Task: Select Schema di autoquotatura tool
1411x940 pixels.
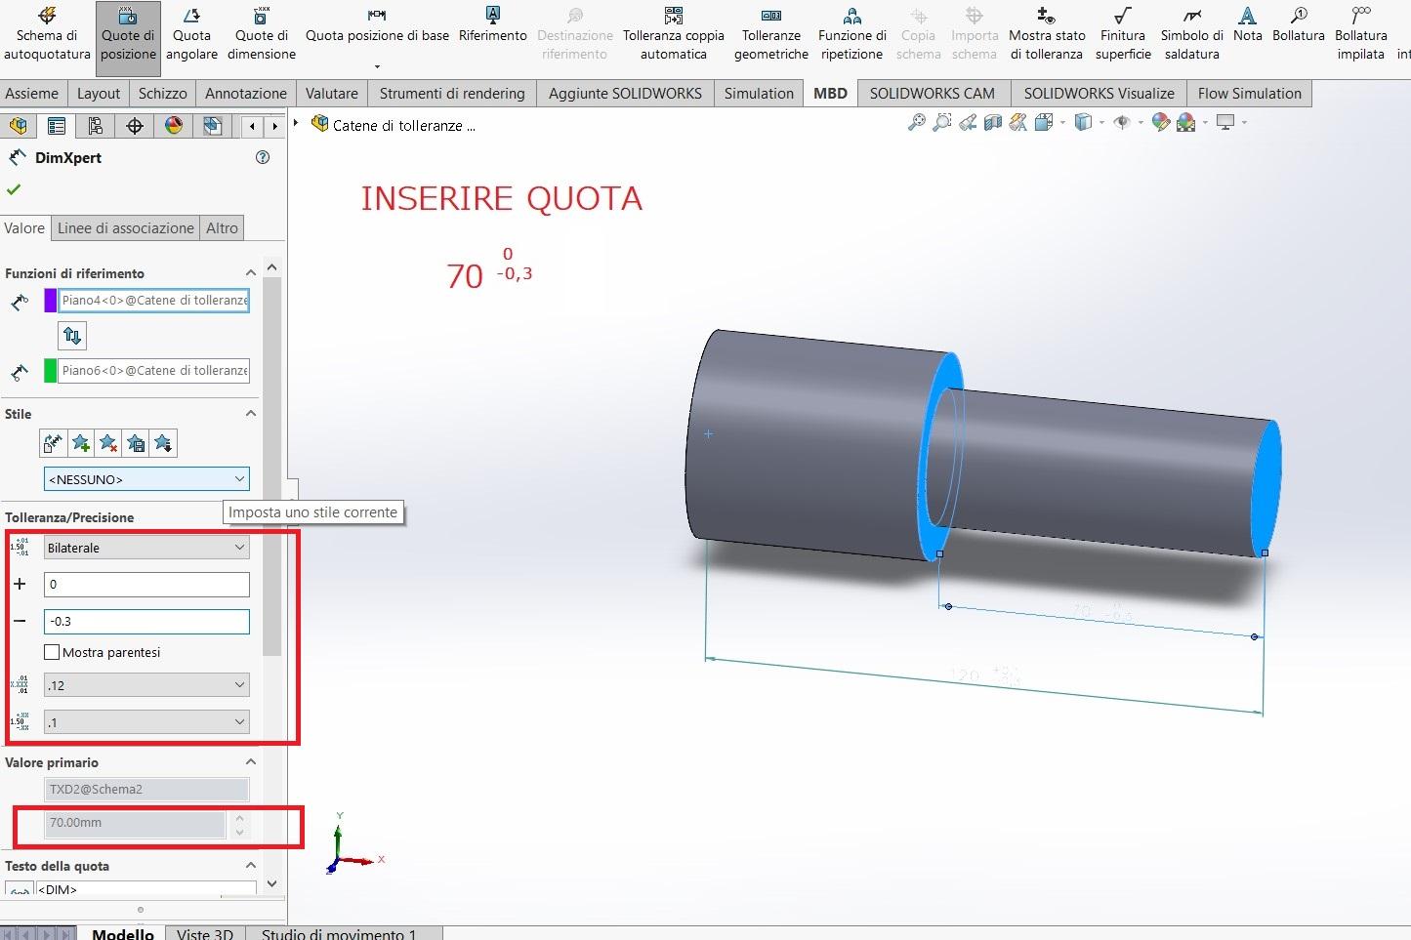Action: click(x=47, y=34)
